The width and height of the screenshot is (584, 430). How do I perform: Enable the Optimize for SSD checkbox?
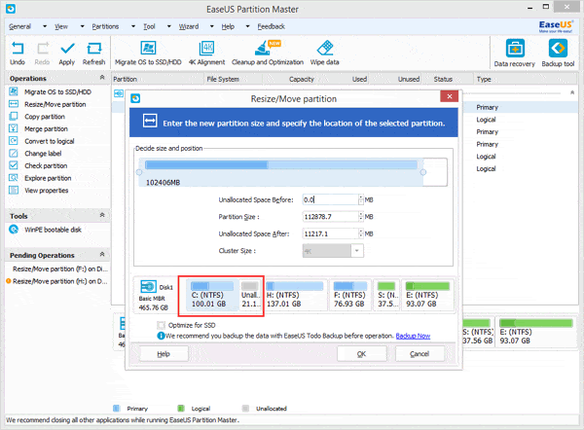(x=161, y=325)
